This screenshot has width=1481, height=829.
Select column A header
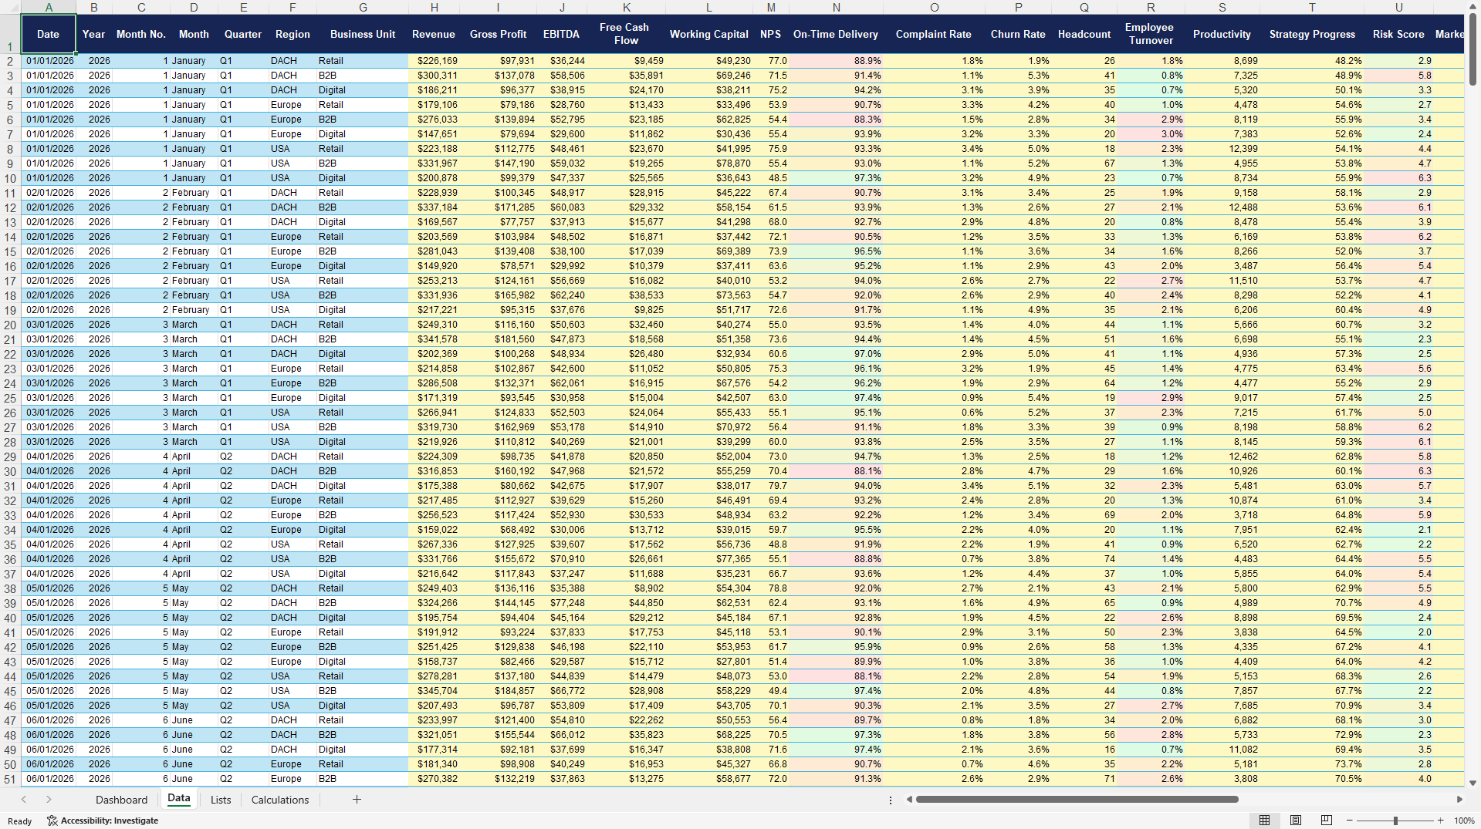[x=49, y=7]
